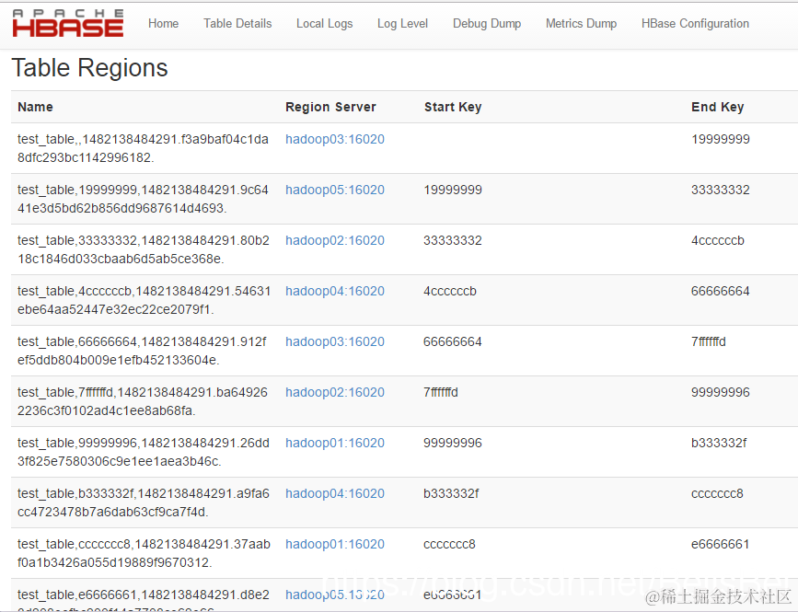Image resolution: width=798 pixels, height=612 pixels.
Task: Click the Apache HBase logo
Action: tap(68, 23)
